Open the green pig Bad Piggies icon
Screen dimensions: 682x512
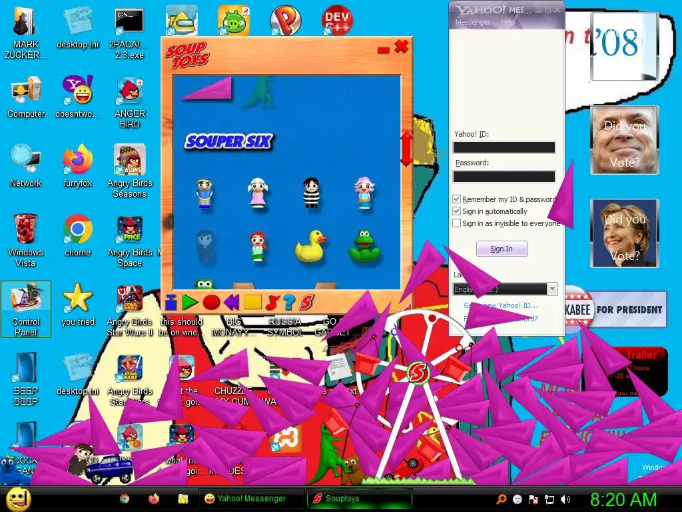(234, 19)
